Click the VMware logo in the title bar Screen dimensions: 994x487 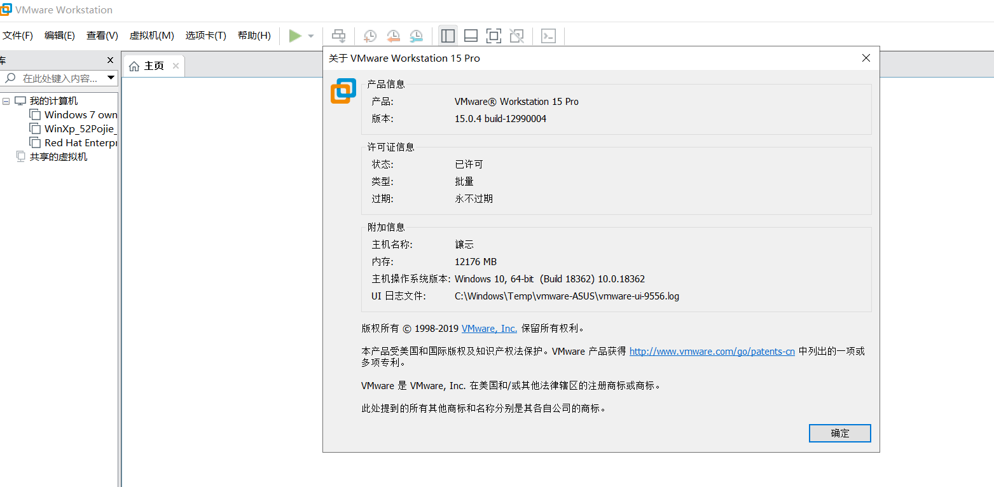pyautogui.click(x=5, y=10)
